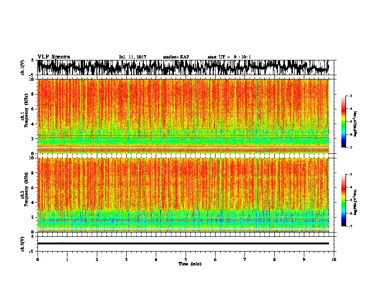
Task: Click the "-3" label of ch.2 colorbar
Action: pos(350,175)
